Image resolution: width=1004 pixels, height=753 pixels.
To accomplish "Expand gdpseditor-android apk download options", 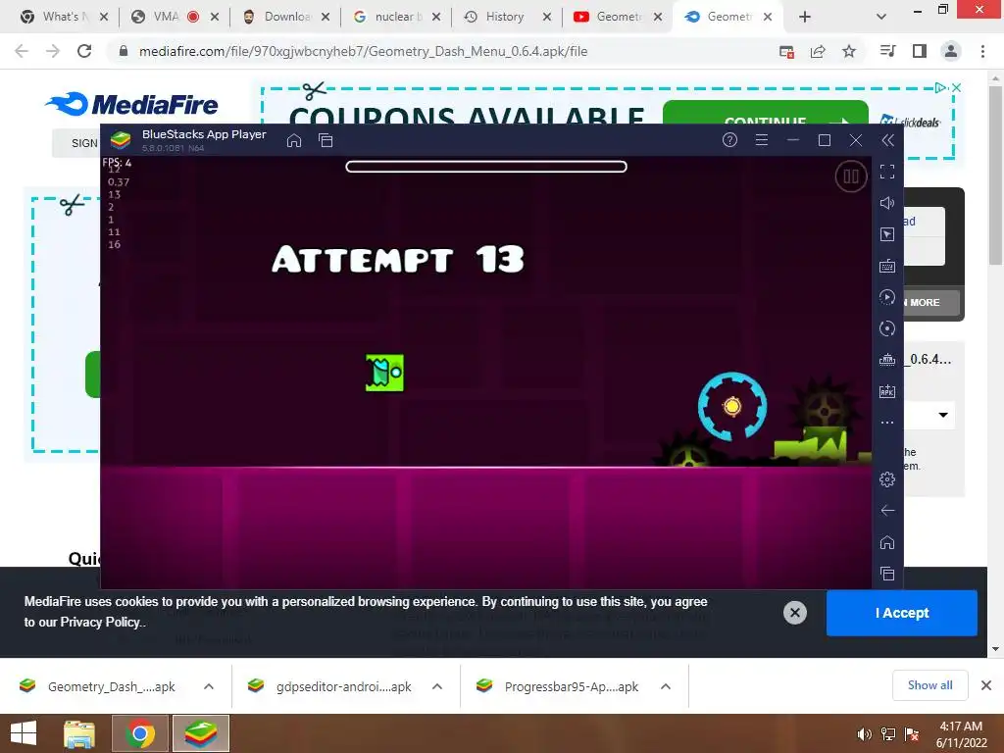I will click(x=437, y=686).
